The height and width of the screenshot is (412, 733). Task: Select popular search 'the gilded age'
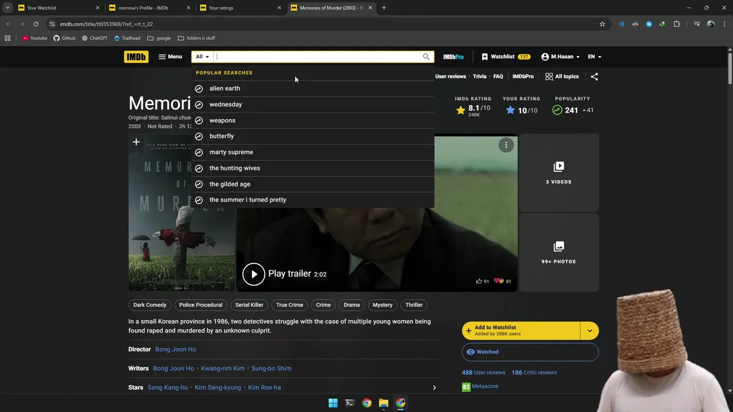click(313, 184)
